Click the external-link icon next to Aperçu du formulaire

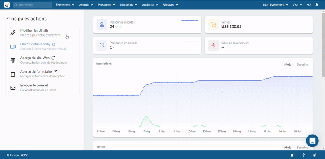tap(55, 72)
